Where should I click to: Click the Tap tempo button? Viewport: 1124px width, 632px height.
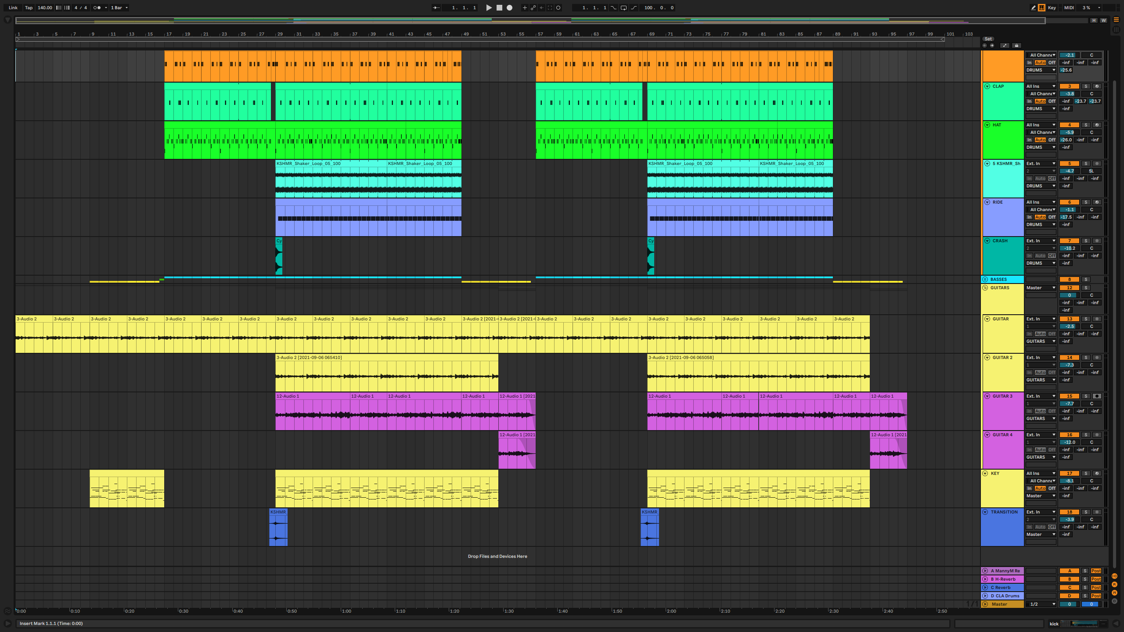tap(29, 7)
